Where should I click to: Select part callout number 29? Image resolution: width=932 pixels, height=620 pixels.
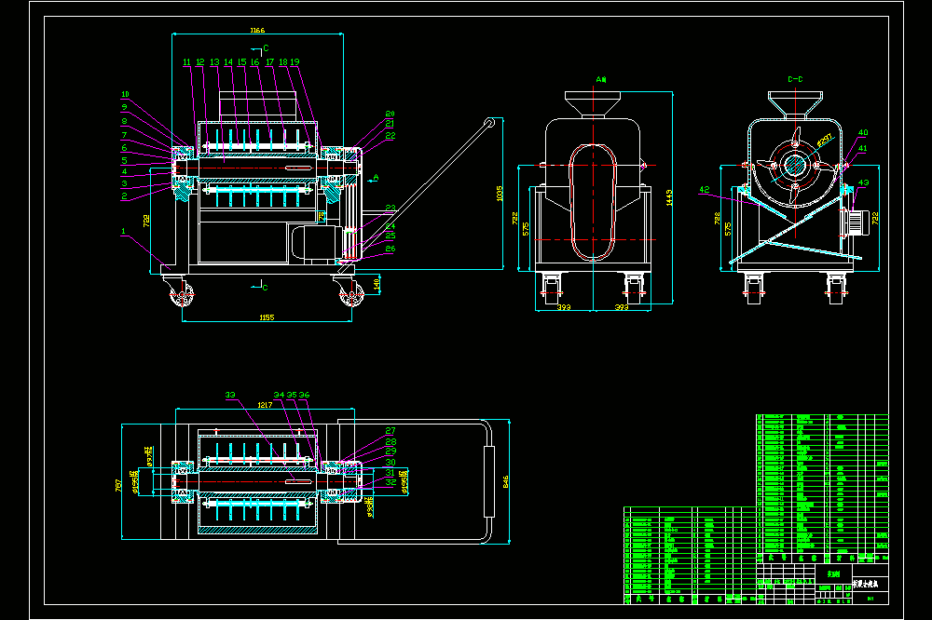click(391, 452)
